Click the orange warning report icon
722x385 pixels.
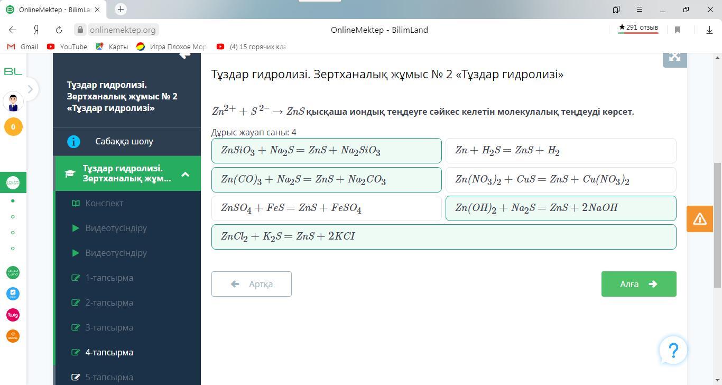(700, 218)
